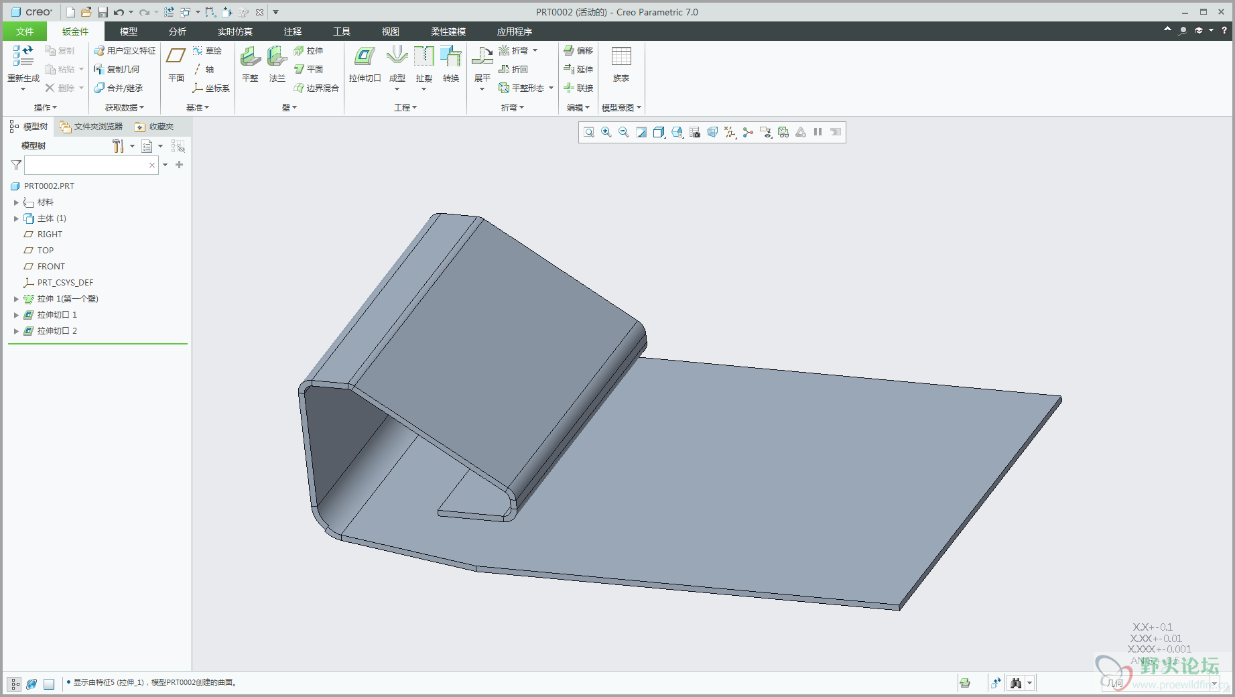Click the Undo arrow icon
The width and height of the screenshot is (1235, 697).
click(x=119, y=12)
